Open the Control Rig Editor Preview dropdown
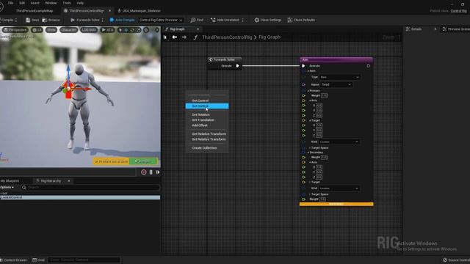This screenshot has height=264, width=470. pyautogui.click(x=161, y=20)
